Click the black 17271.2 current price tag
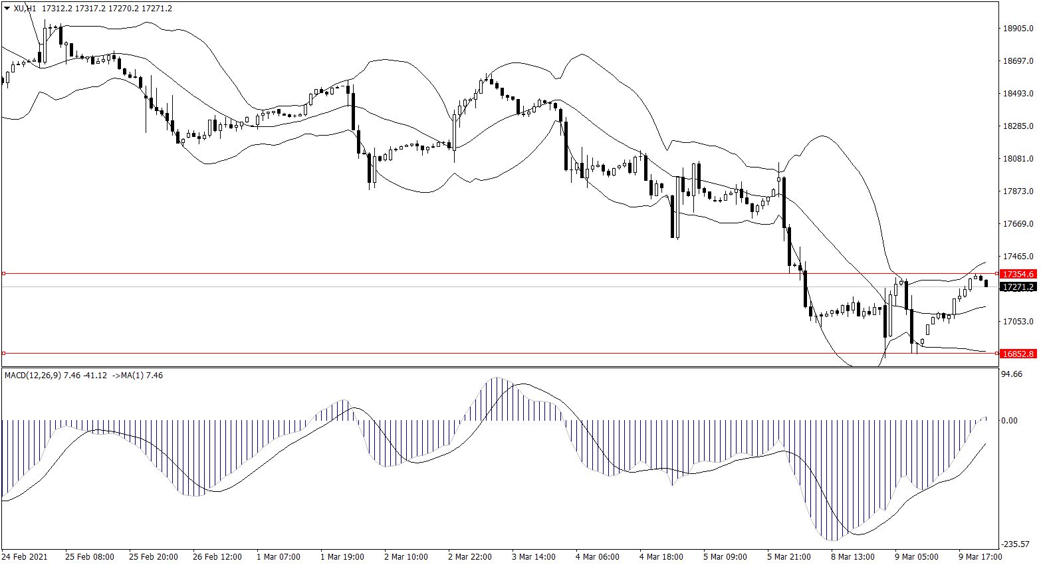 click(1018, 287)
